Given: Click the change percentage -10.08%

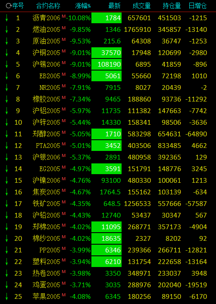Looking at the screenshot, I should (78, 18).
